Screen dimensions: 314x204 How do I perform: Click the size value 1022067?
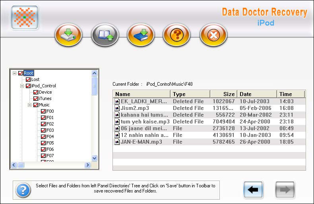point(223,101)
